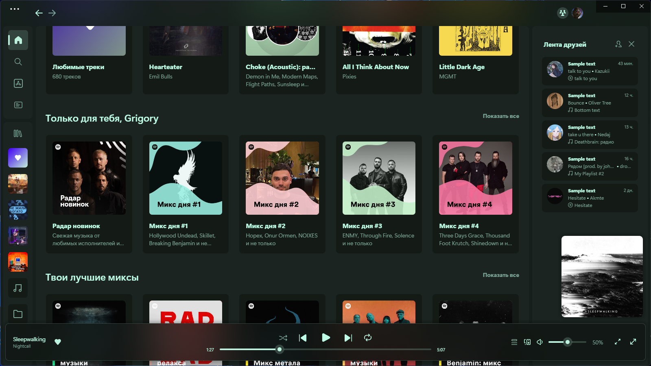Open 'Deathbrain: радио' in friend feed
Image resolution: width=651 pixels, height=366 pixels.
point(594,142)
